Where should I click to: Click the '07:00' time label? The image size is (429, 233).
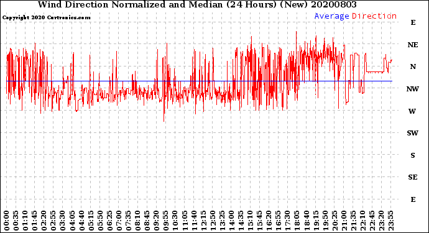(x=119, y=221)
